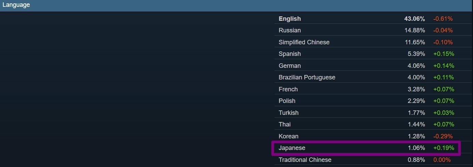Select the German language row

point(290,65)
